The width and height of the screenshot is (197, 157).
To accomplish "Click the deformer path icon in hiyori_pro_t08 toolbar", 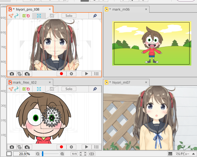I will (x=16, y=16).
